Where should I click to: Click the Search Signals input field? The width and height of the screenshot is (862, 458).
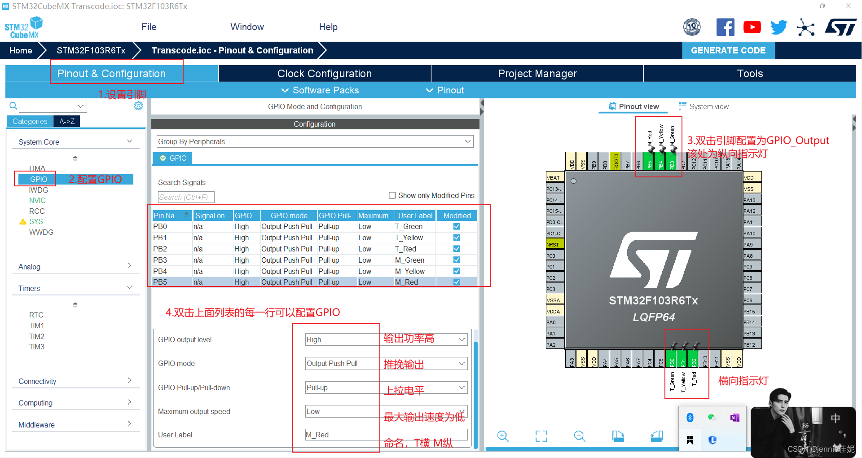[x=186, y=197]
